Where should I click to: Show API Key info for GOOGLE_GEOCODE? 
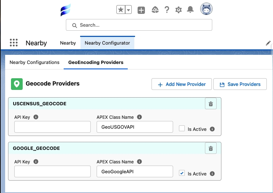[36, 162]
